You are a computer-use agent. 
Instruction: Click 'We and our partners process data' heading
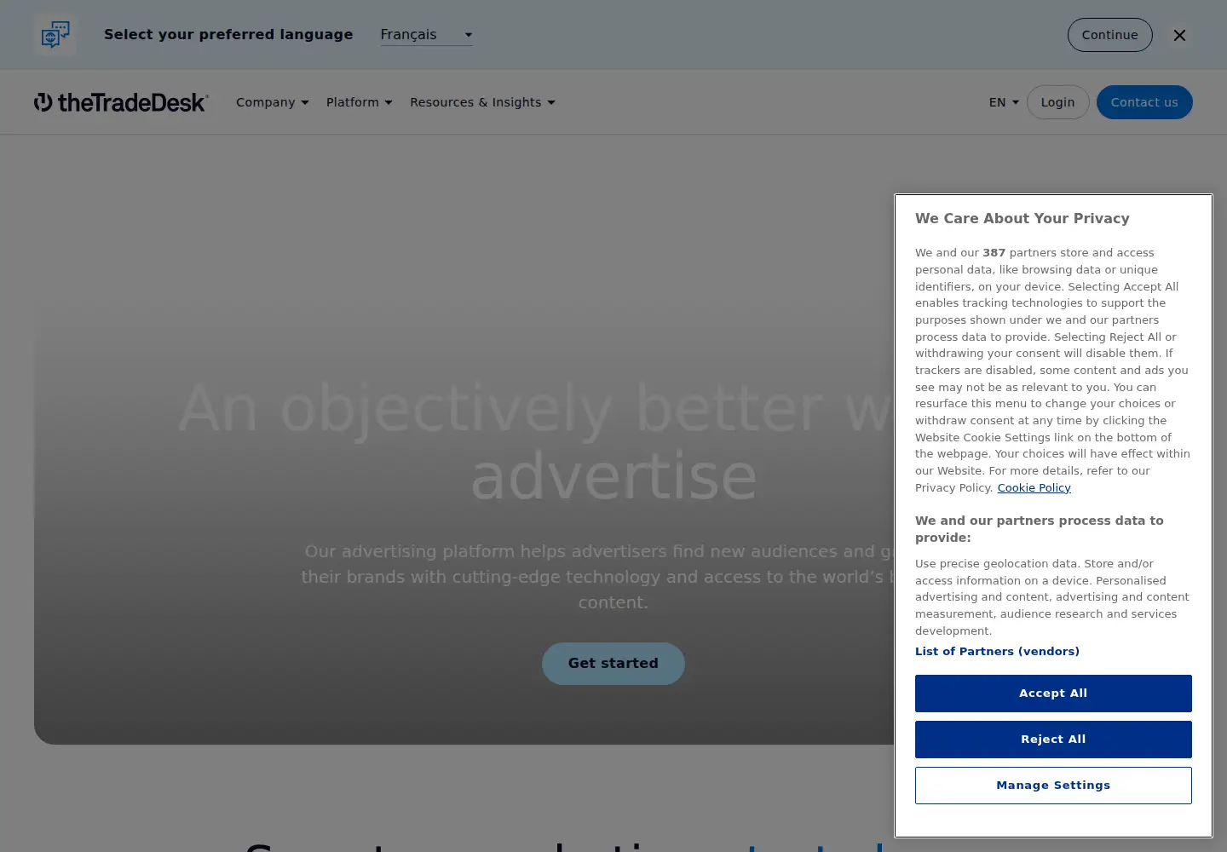(x=1040, y=529)
